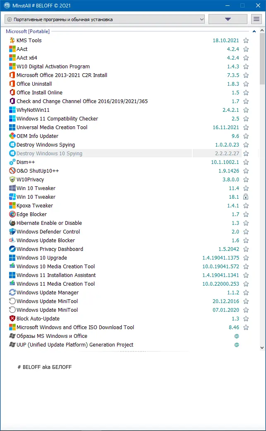Image resolution: width=266 pixels, height=431 pixels.
Task: Click the Universal Media Creation Tool icon
Action: [12, 127]
